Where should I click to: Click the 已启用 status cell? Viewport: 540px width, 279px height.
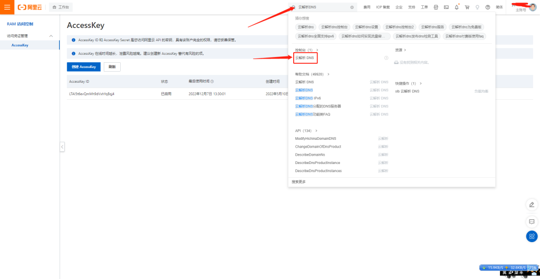166,94
